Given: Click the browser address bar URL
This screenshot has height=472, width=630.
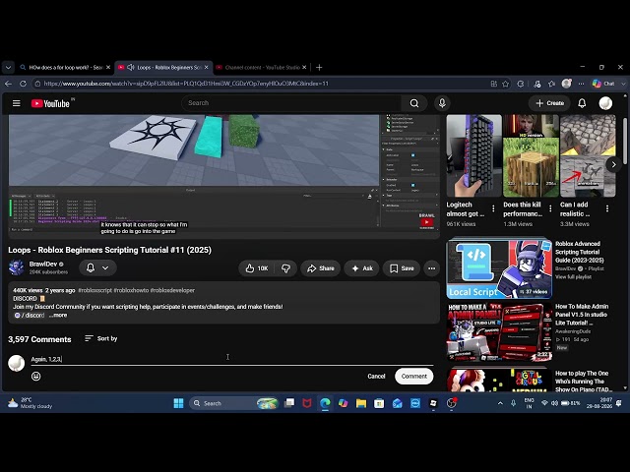Looking at the screenshot, I should coord(186,84).
